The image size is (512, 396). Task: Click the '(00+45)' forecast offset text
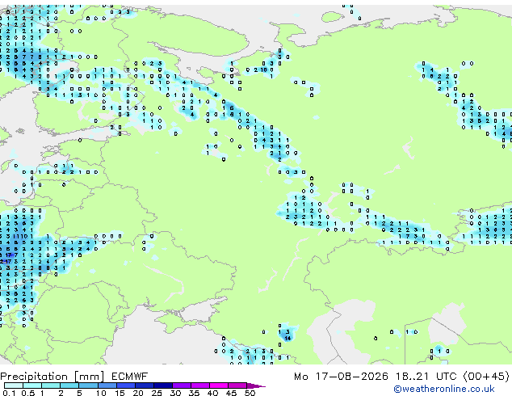pyautogui.click(x=486, y=377)
